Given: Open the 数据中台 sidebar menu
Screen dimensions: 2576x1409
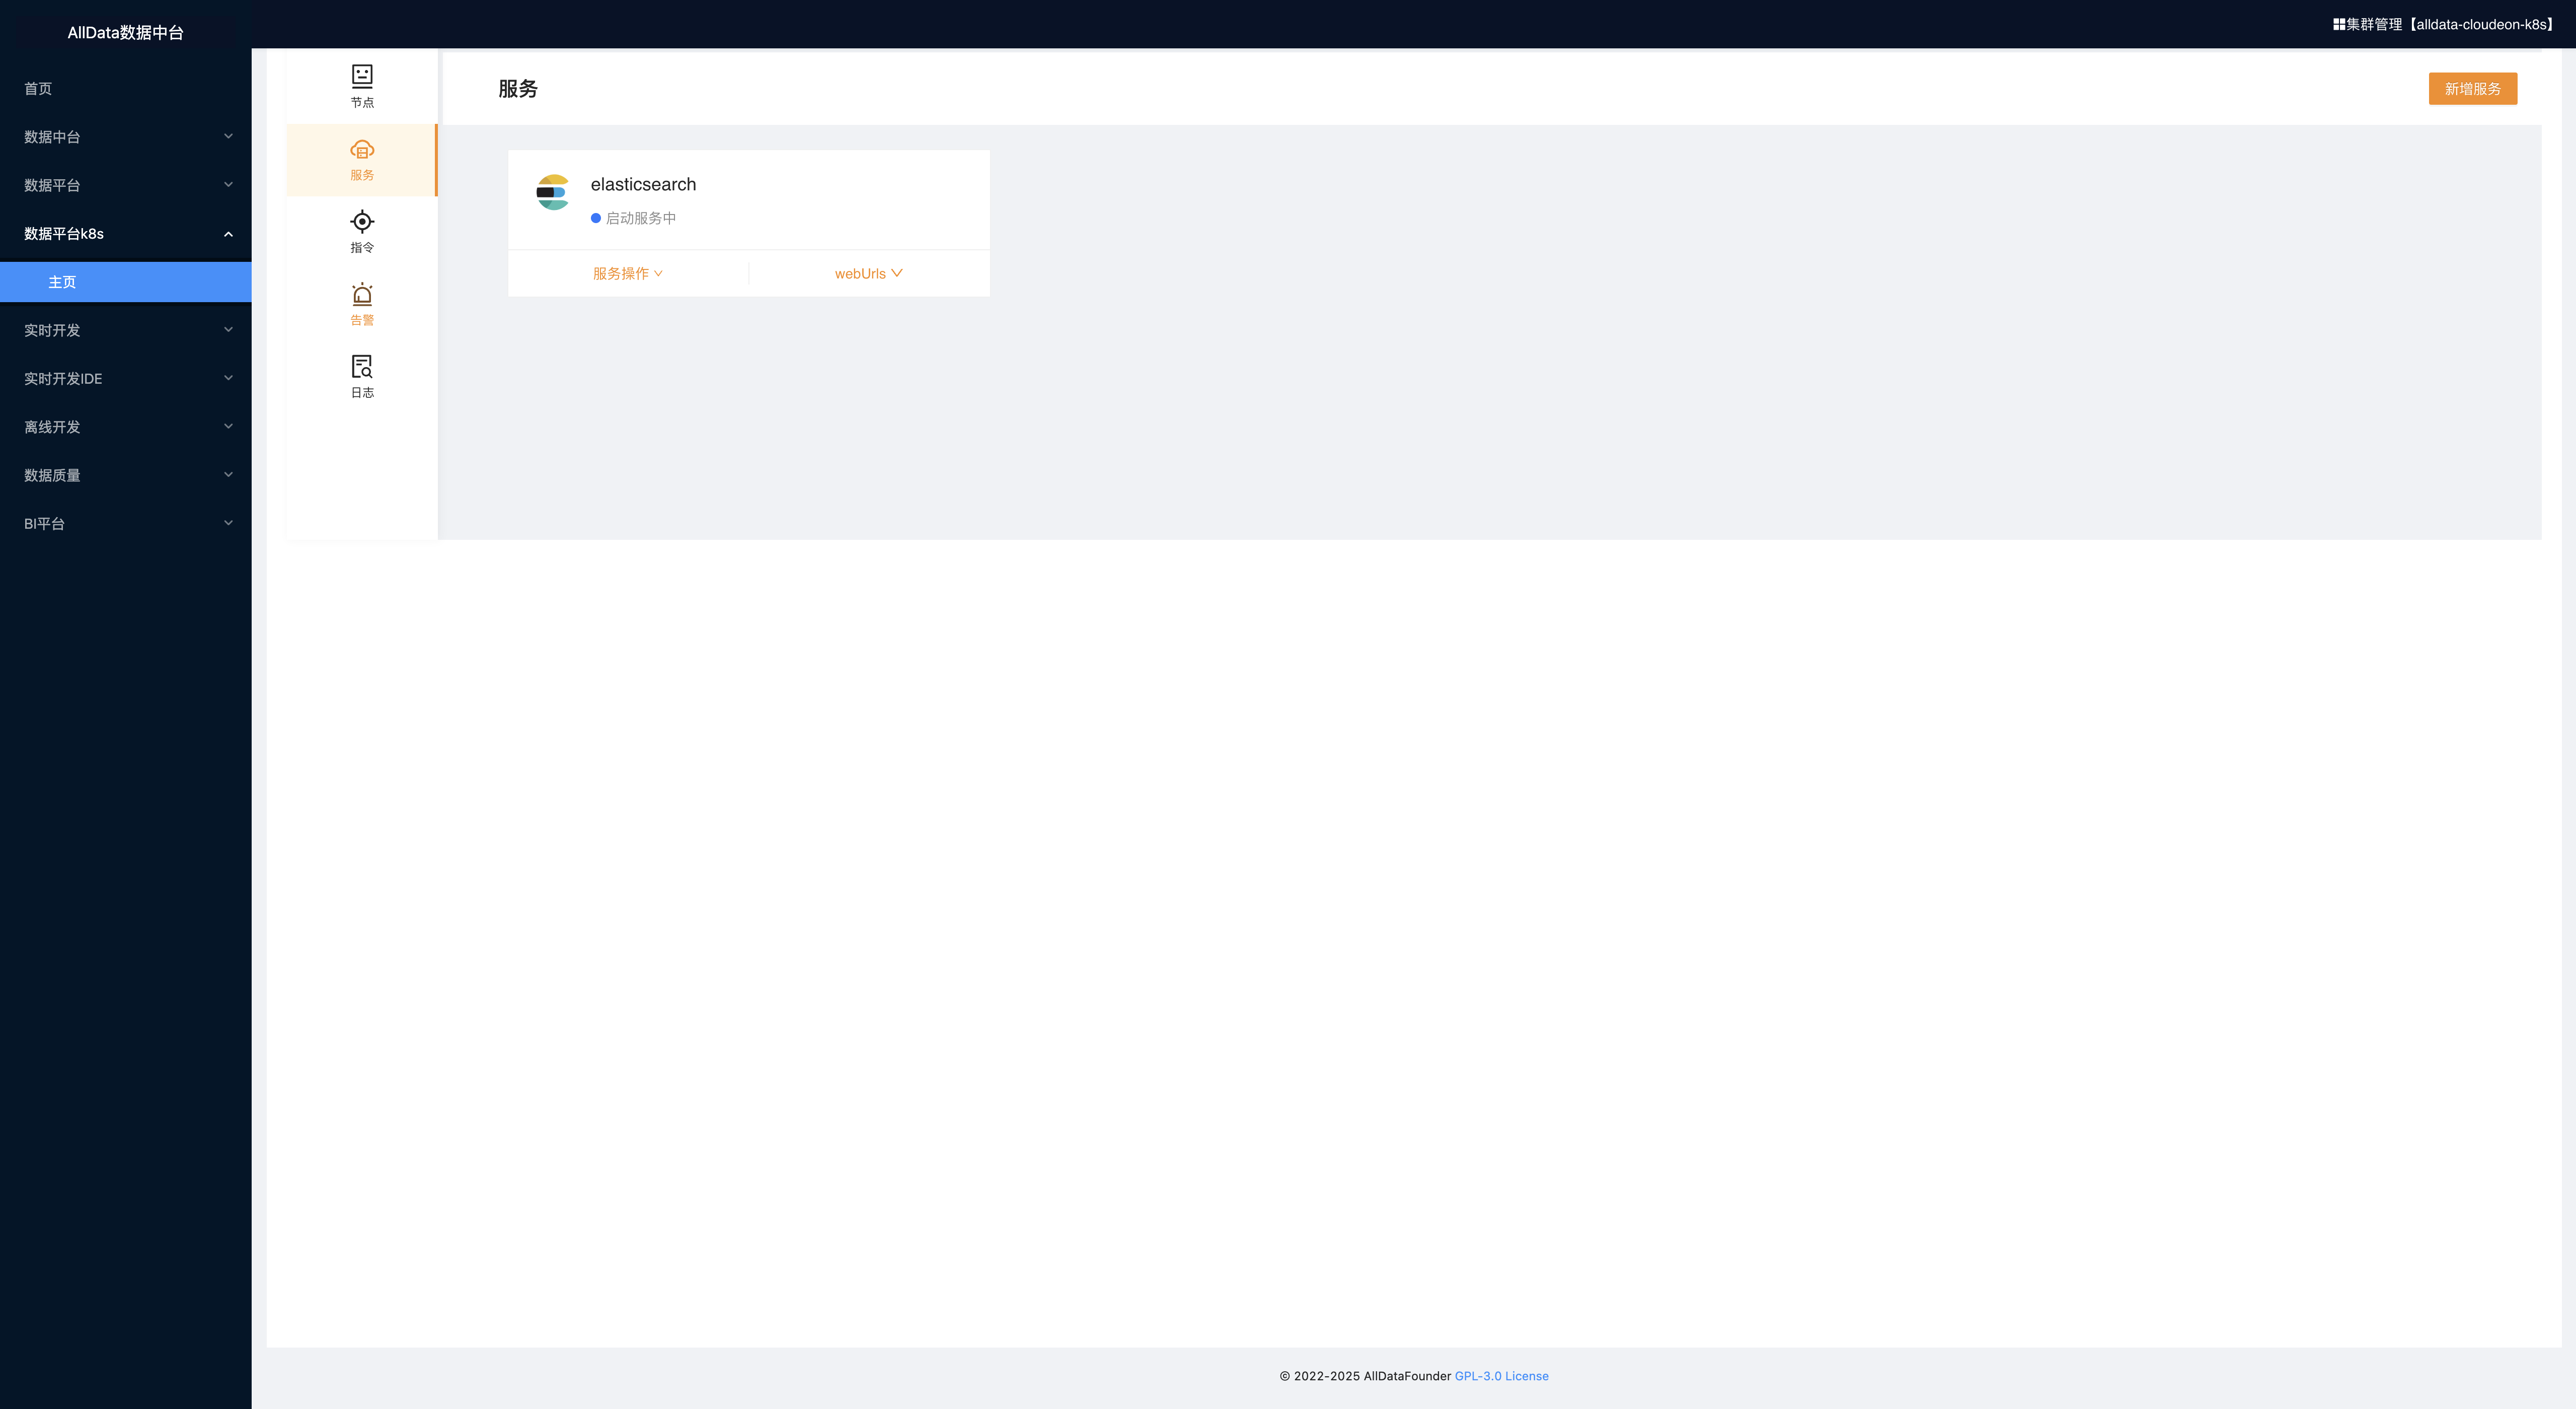Looking at the screenshot, I should (126, 136).
